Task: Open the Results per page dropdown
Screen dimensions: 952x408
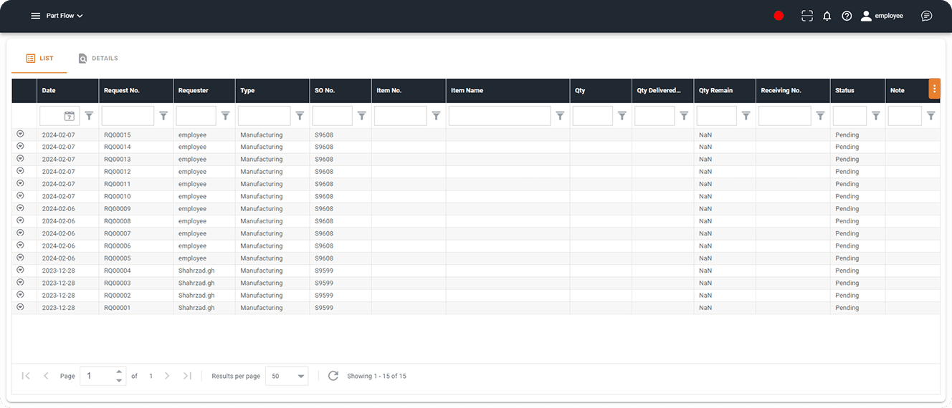Action: 287,376
